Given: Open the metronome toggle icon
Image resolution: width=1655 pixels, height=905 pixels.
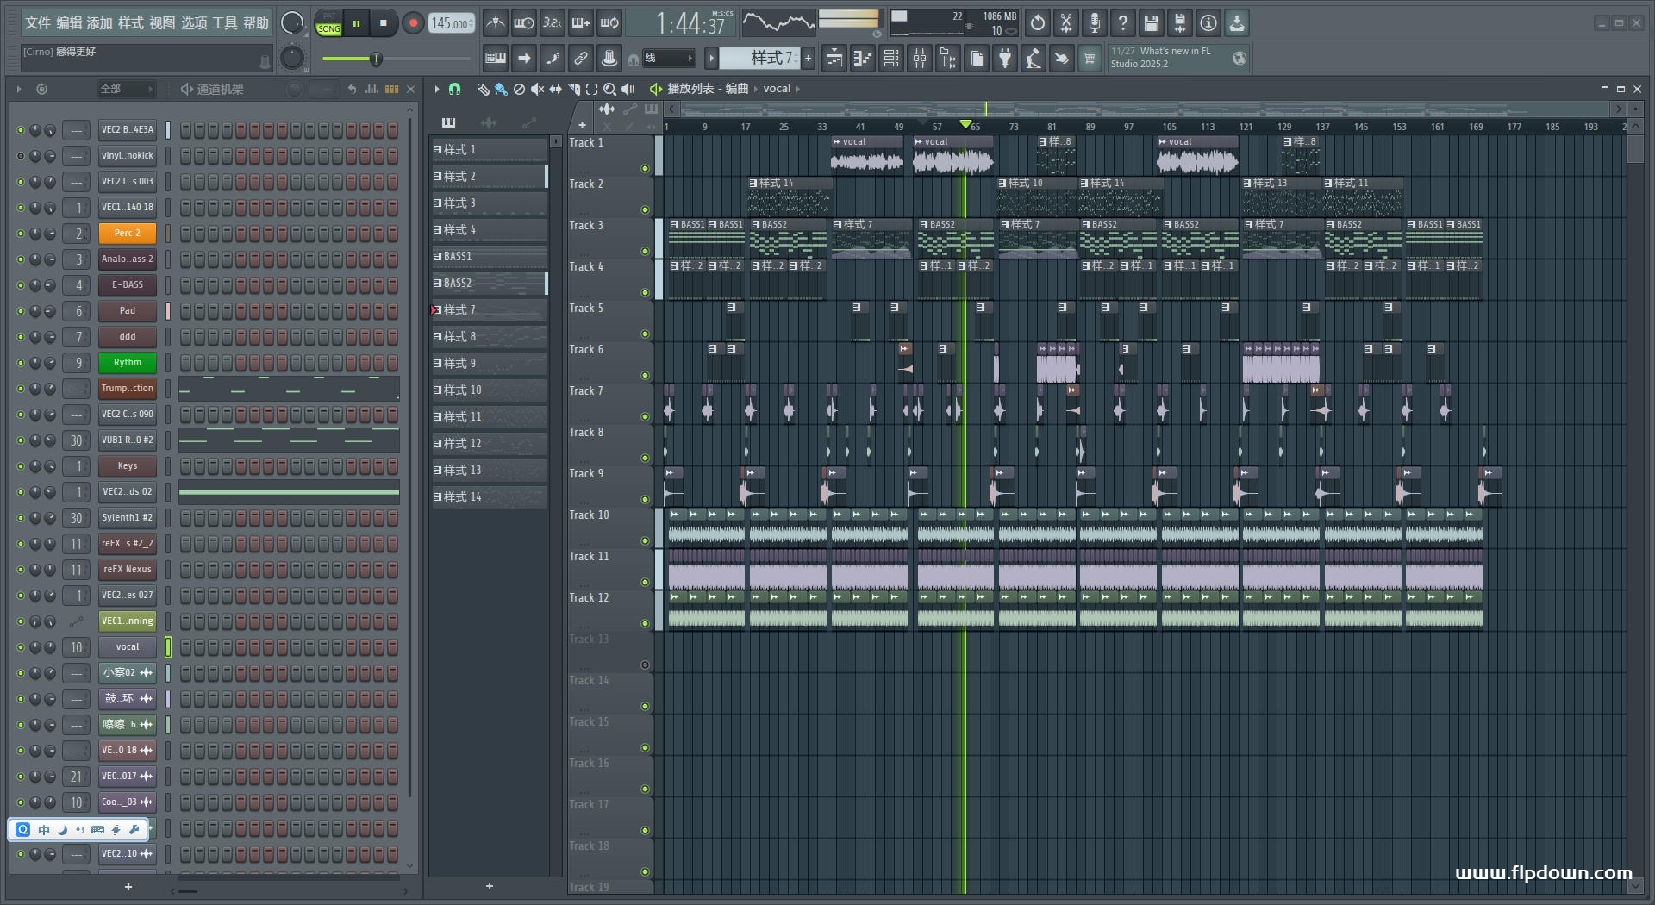Looking at the screenshot, I should (495, 23).
